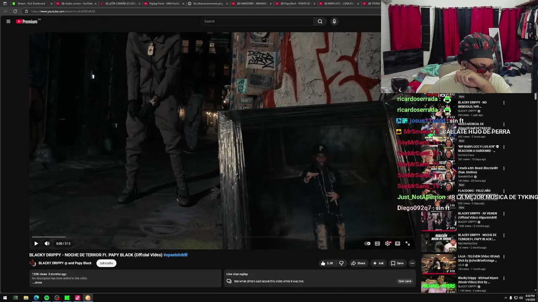Save the video to a playlist

[x=397, y=263]
